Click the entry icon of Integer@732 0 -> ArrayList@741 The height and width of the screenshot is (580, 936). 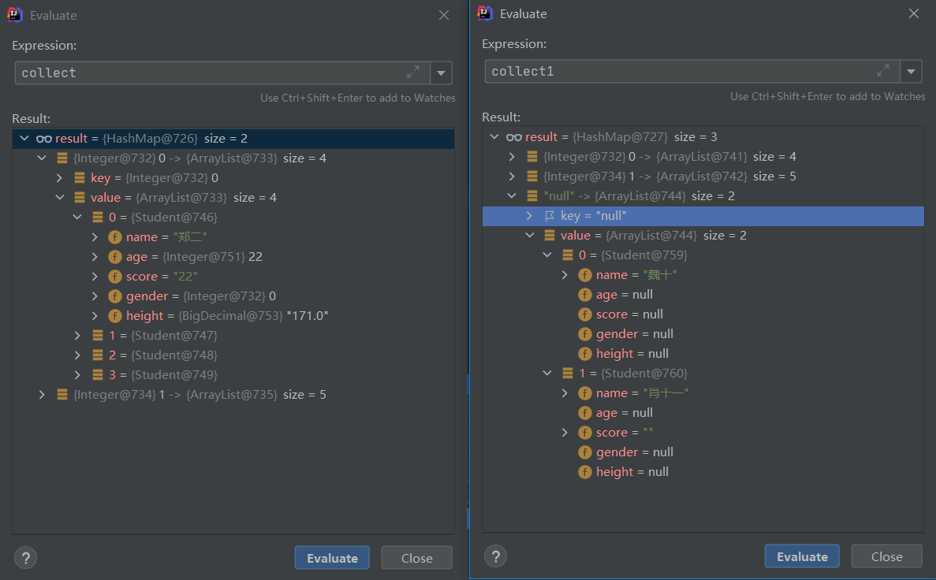click(x=532, y=156)
